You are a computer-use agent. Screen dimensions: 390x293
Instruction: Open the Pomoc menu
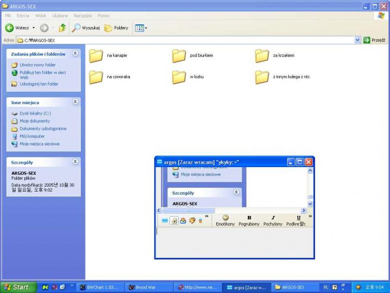coord(103,16)
